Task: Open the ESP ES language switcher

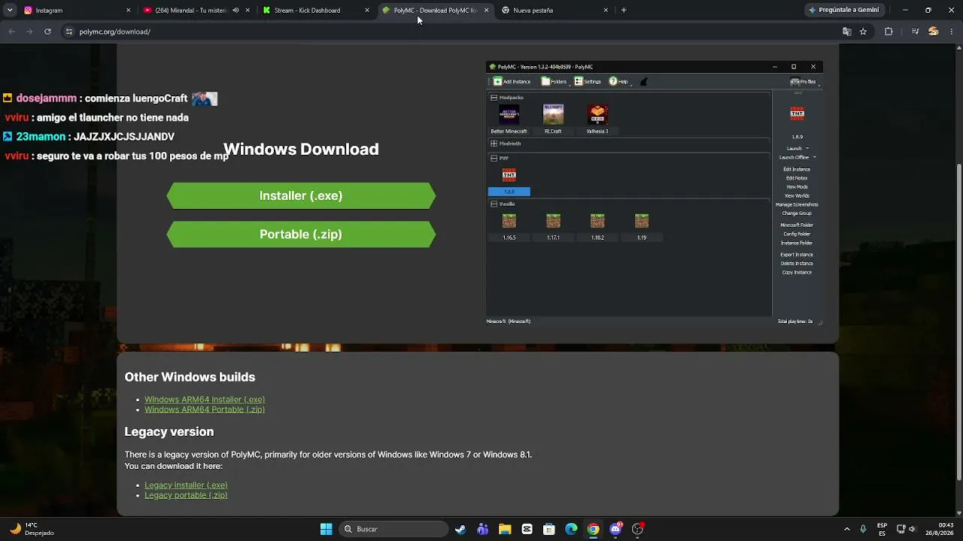Action: tap(882, 529)
